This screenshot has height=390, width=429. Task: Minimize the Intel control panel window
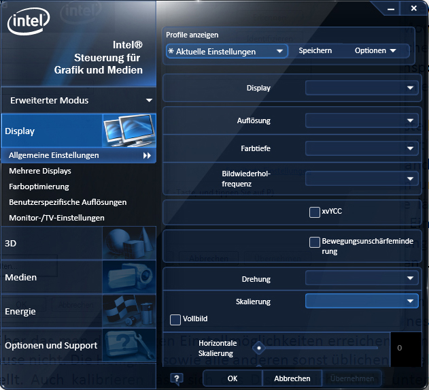click(x=391, y=9)
